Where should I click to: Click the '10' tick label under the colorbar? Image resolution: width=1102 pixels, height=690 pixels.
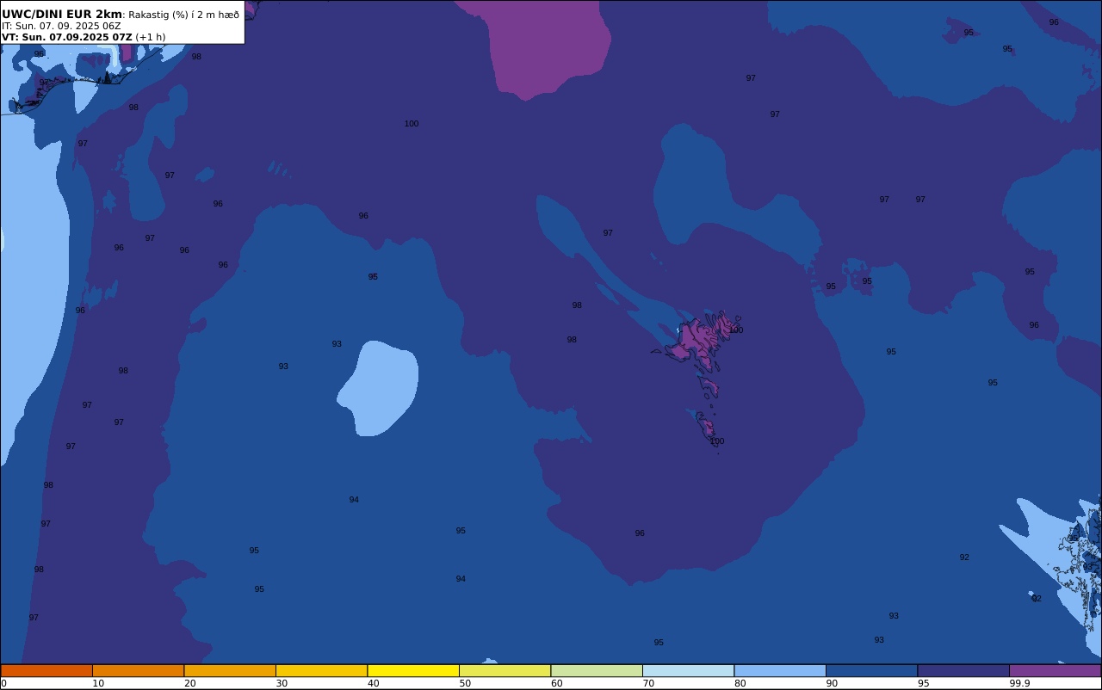pyautogui.click(x=98, y=683)
